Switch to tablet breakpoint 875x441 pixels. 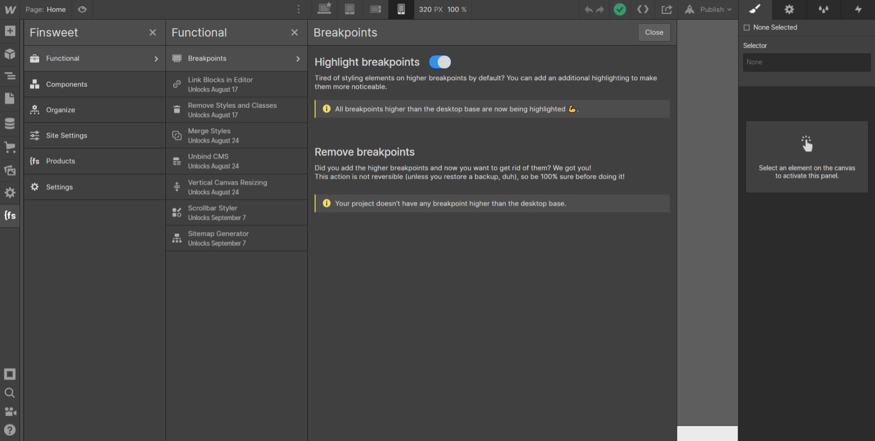tap(349, 9)
